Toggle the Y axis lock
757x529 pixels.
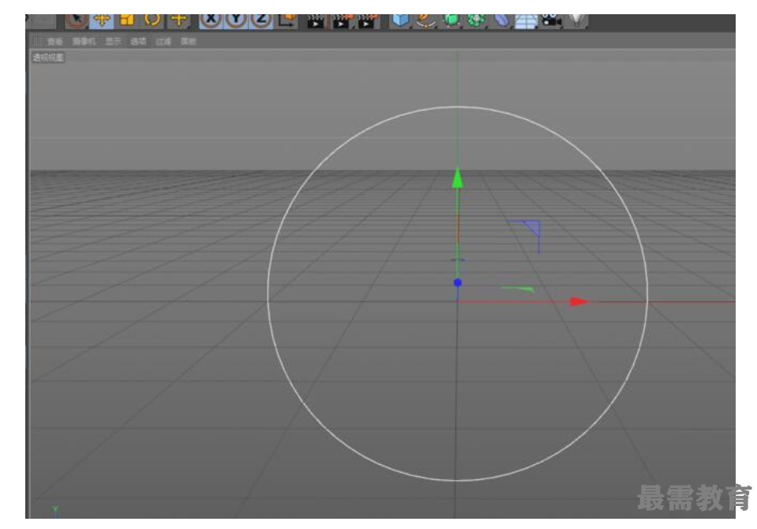click(x=236, y=21)
